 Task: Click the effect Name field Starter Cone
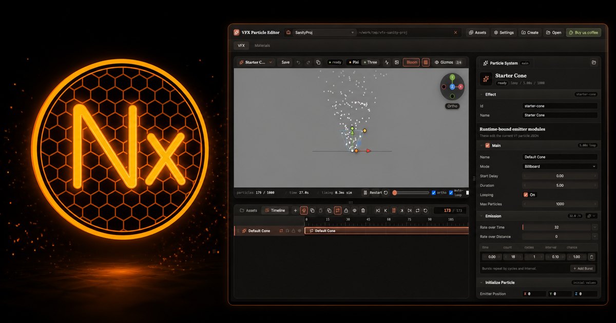point(560,115)
